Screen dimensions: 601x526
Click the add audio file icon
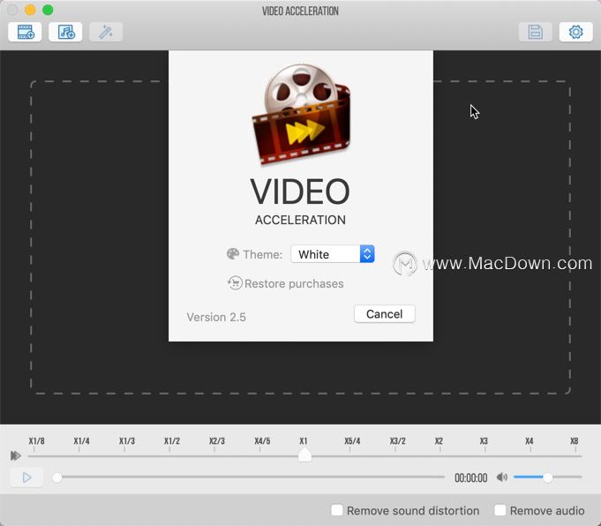pyautogui.click(x=65, y=32)
